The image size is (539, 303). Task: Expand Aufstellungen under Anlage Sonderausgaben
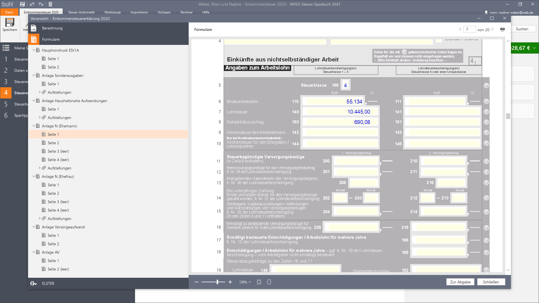pyautogui.click(x=40, y=92)
